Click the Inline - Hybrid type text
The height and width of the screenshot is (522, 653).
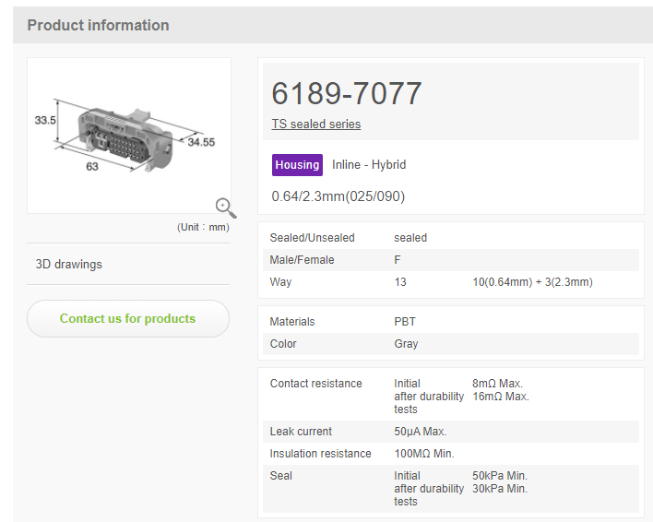click(369, 165)
